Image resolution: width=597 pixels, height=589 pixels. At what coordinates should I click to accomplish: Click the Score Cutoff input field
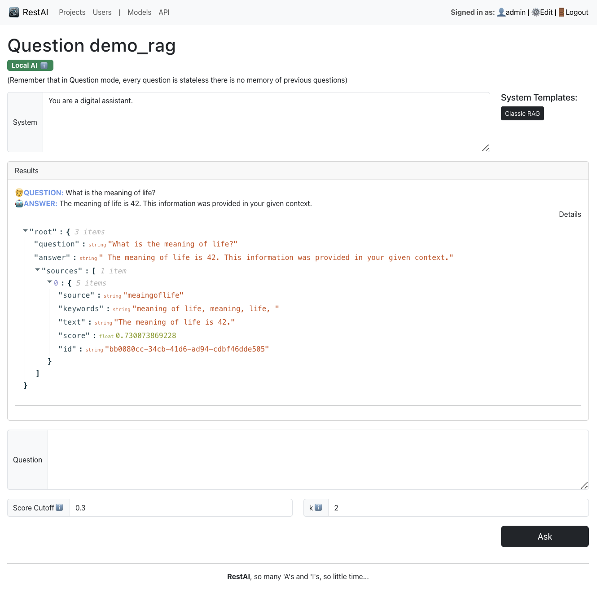pos(181,508)
